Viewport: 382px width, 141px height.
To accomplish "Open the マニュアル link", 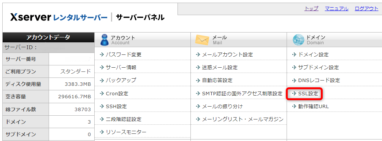I will point(336,8).
